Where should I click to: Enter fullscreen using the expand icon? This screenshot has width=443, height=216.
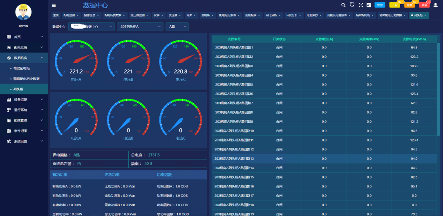click(360, 5)
